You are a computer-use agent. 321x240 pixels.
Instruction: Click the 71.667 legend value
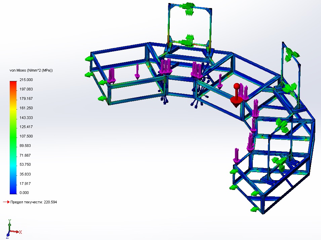25,155
